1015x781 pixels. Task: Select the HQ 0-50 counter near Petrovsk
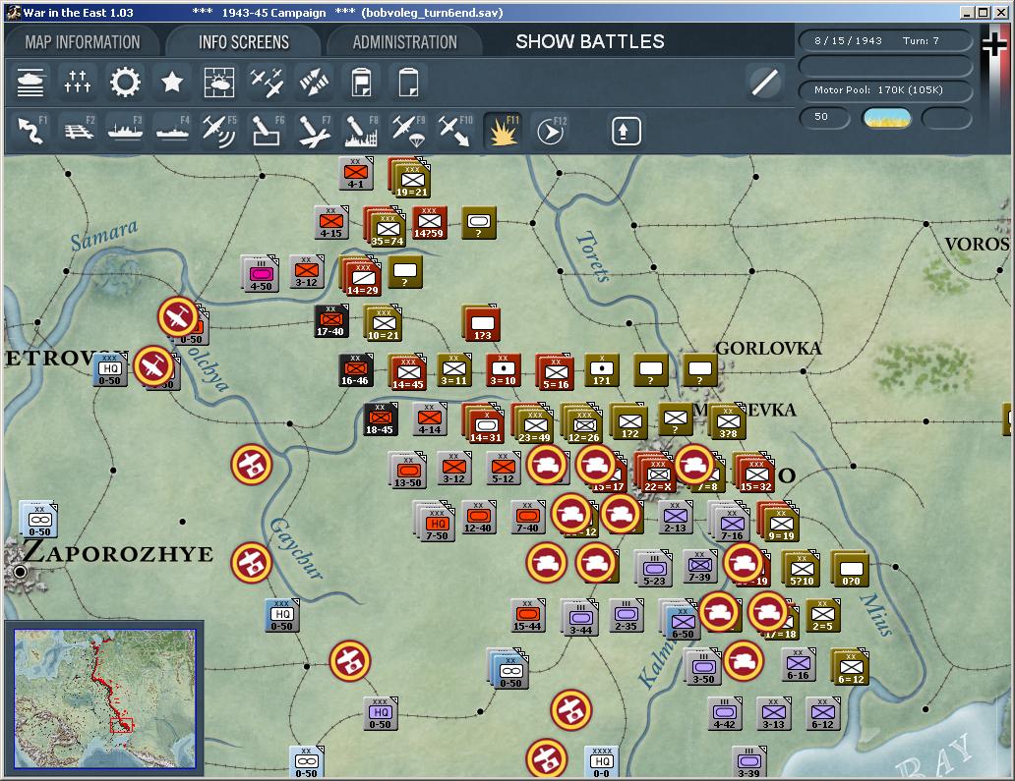(109, 369)
